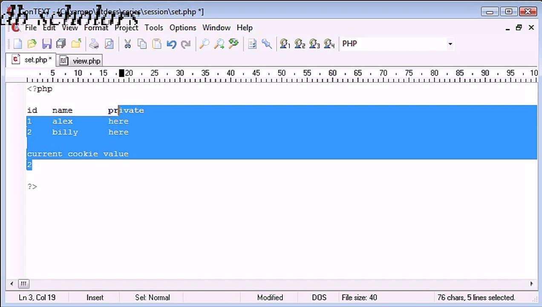The image size is (542, 307).
Task: Click 'current cookie value' line
Action: coord(78,154)
